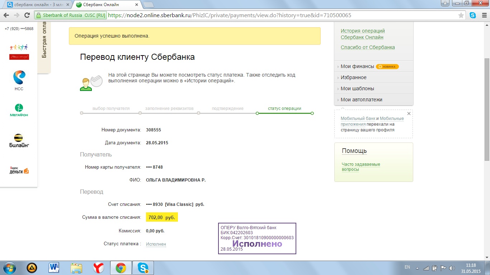Click the recipient name ОЛЬГА ВЛАДИМИРОВНА Р.

[x=176, y=180]
